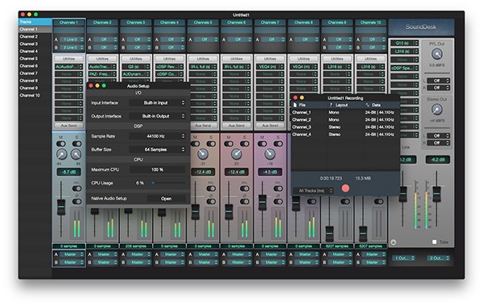Mute Channel 6 with the M switch
The height and width of the screenshot is (306, 483).
point(229,144)
